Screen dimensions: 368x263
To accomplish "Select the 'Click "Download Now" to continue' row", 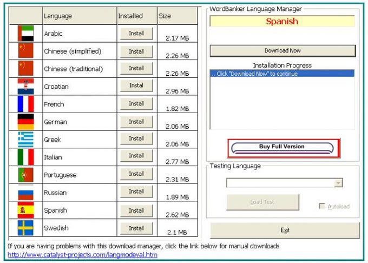I will pyautogui.click(x=282, y=74).
